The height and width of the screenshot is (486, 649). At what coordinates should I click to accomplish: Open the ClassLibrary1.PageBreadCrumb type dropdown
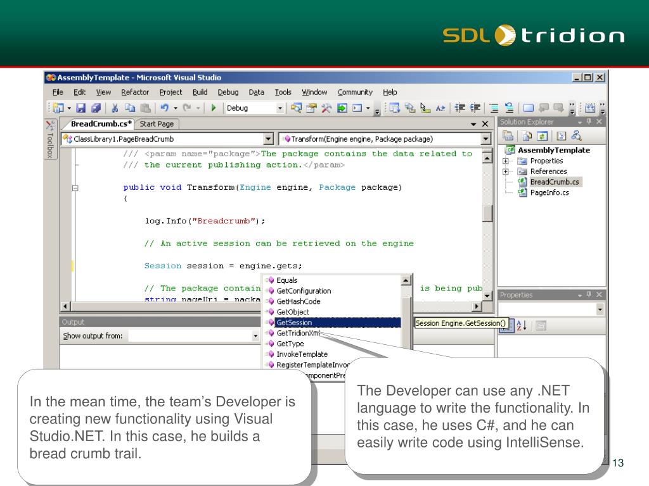pyautogui.click(x=269, y=139)
